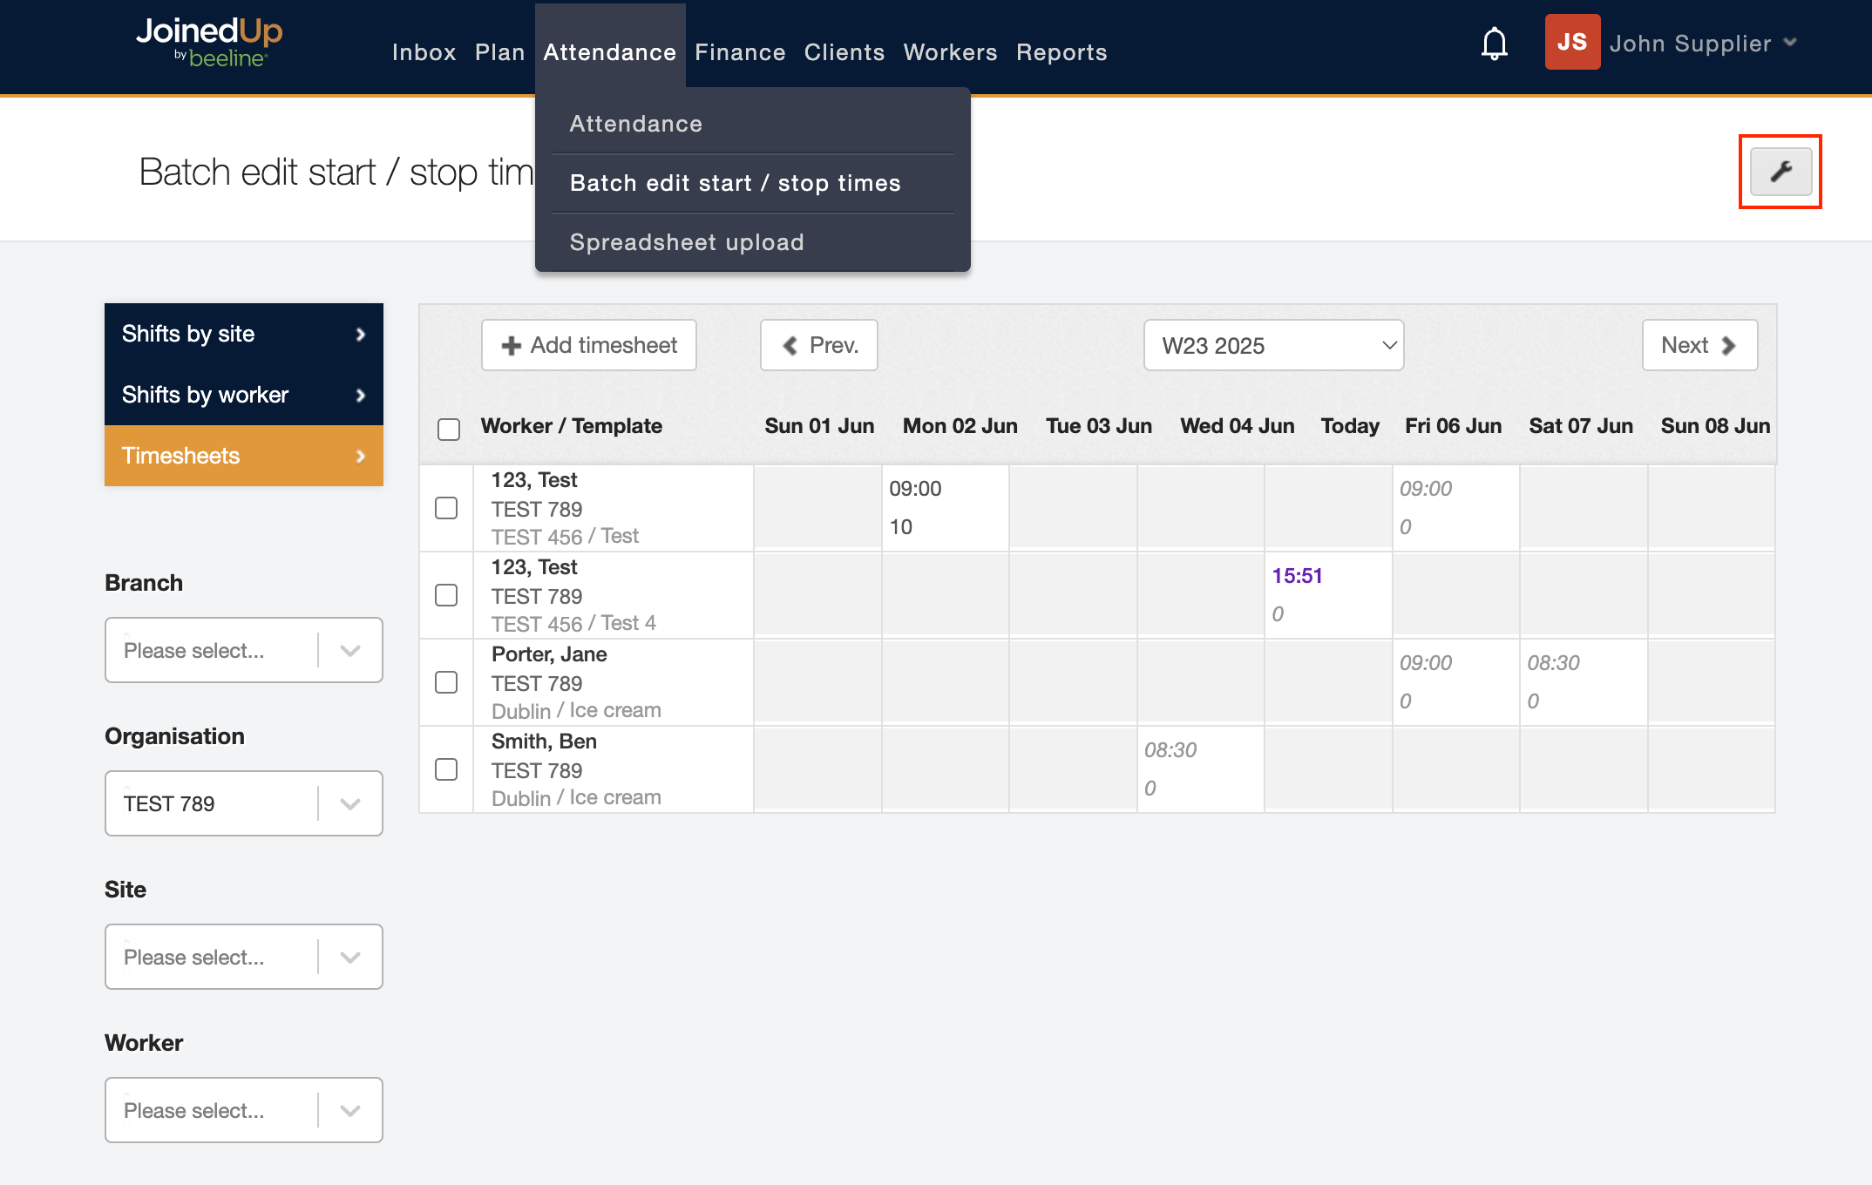Screen dimensions: 1872x1185
Task: Click the plus icon on Add timesheet
Action: tap(512, 346)
